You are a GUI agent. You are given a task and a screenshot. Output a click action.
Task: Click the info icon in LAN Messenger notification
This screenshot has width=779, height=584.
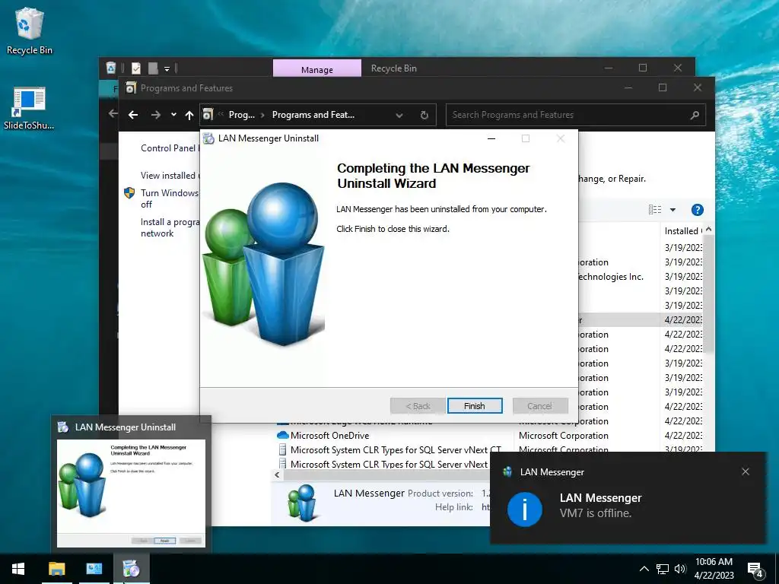coord(525,509)
